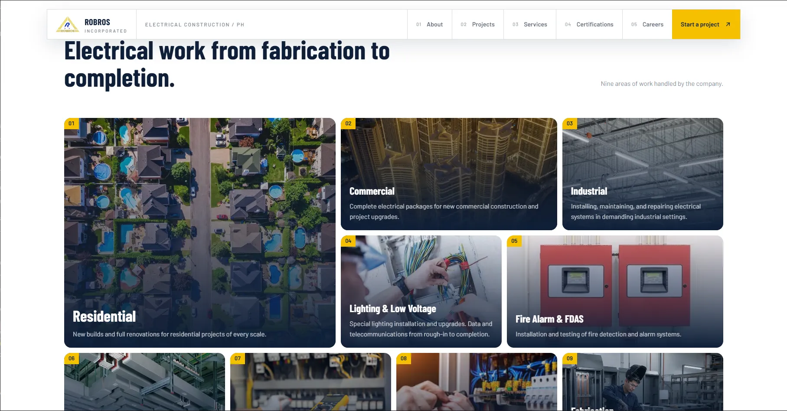Click the 06 badge on the cable tray card
The width and height of the screenshot is (787, 411).
click(72, 359)
